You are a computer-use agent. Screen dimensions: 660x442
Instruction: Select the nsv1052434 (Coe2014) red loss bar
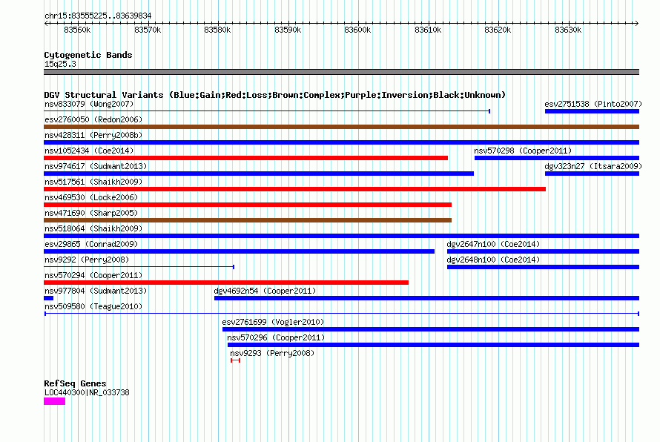(245, 158)
